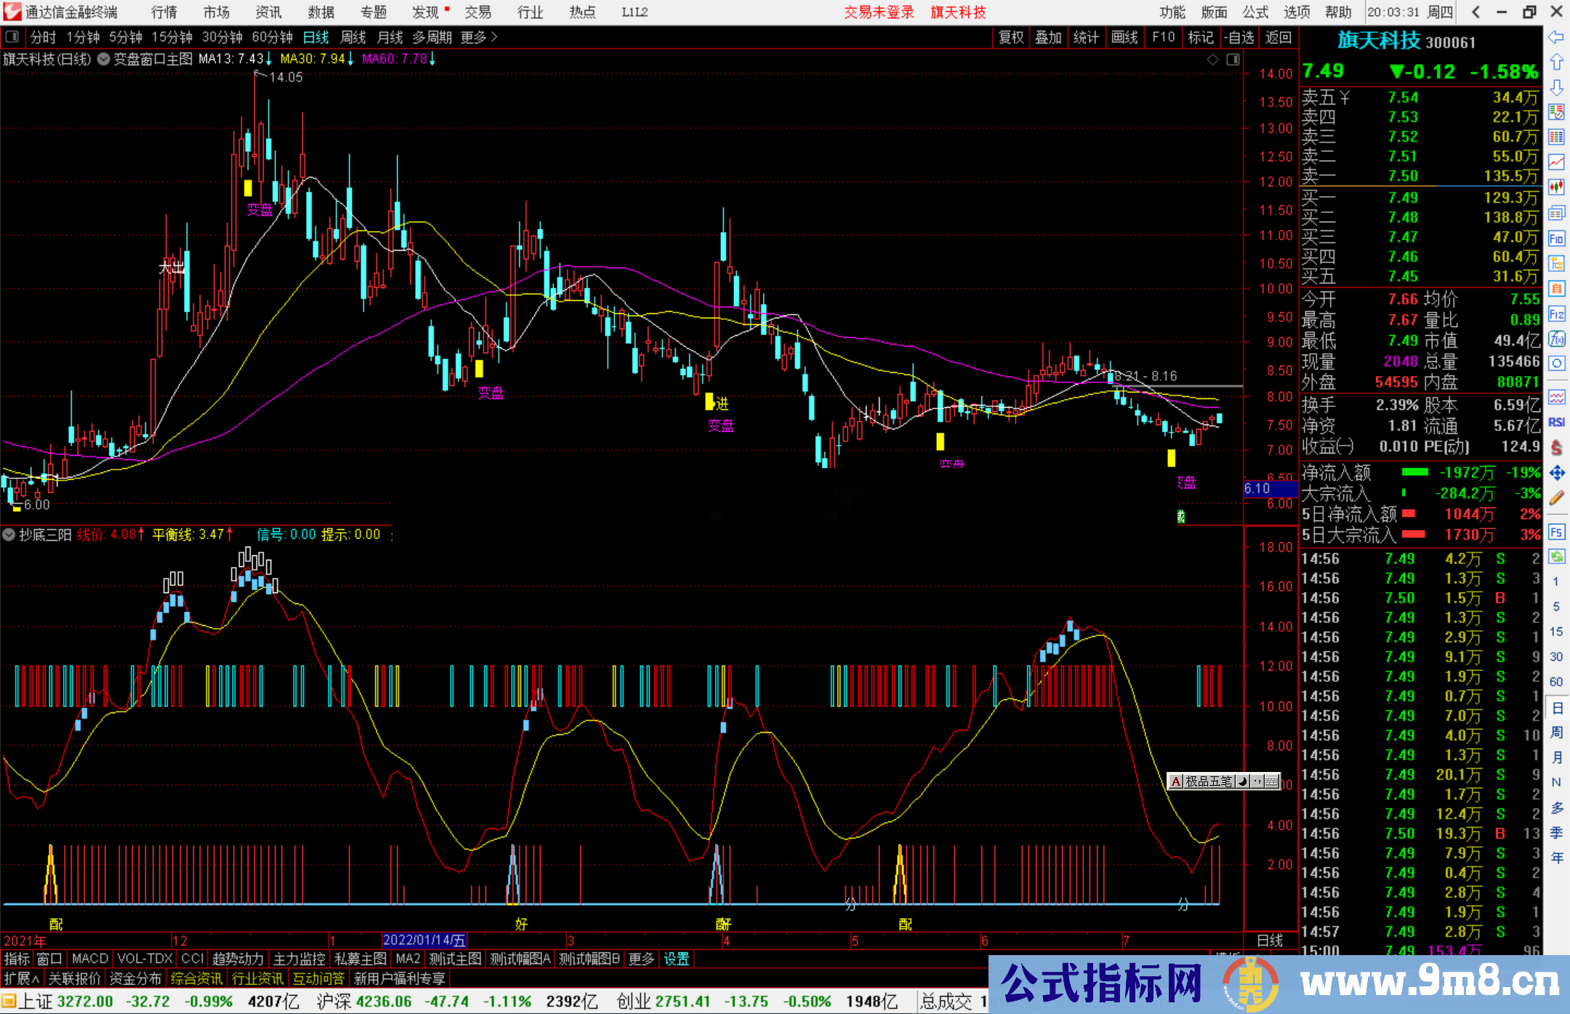Screen dimensions: 1570x1014
Task: Expand main chart indicator dropdown 变盘窗口主图
Action: tap(104, 60)
